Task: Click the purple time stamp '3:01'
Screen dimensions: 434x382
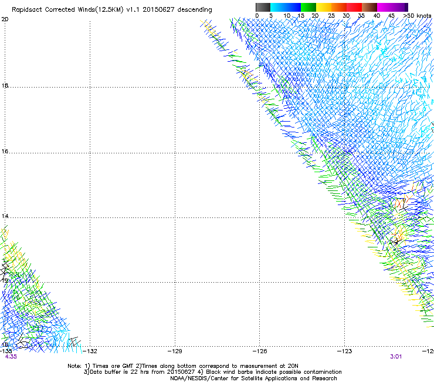Action: pyautogui.click(x=396, y=357)
